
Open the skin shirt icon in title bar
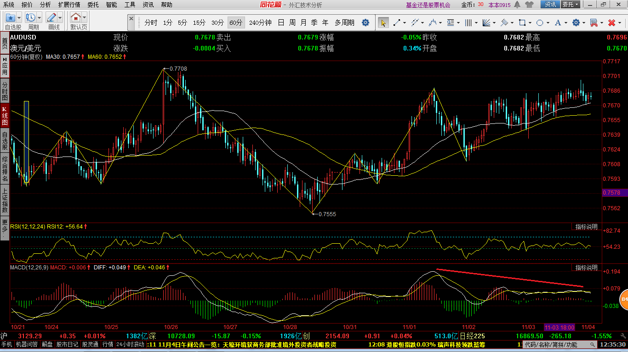click(529, 5)
